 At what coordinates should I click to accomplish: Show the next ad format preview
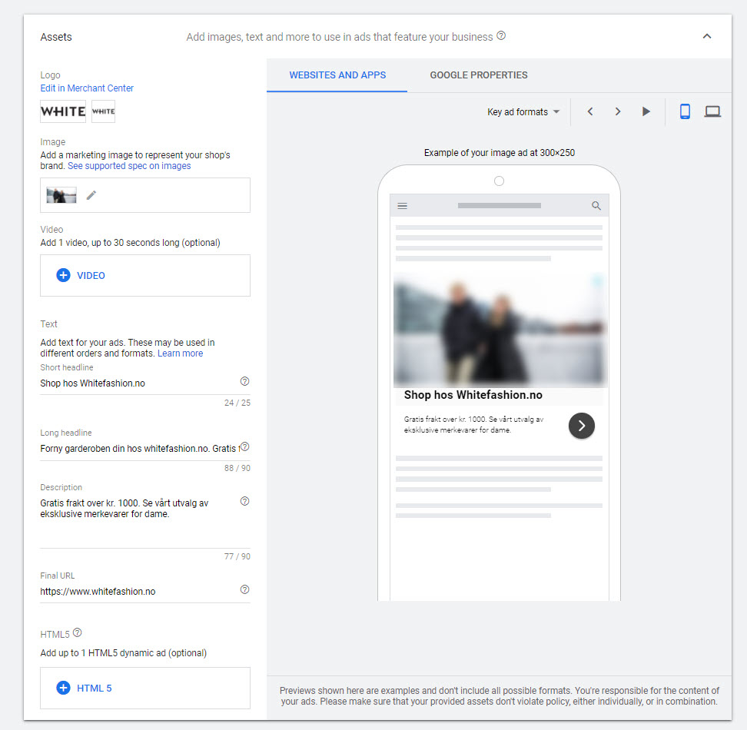pos(618,112)
